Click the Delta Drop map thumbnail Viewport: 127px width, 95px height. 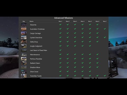(24, 42)
